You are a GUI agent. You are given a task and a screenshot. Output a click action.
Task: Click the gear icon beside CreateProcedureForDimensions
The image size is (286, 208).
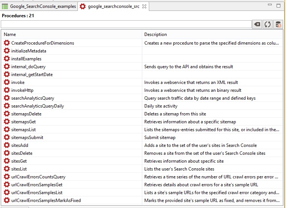pos(6,43)
